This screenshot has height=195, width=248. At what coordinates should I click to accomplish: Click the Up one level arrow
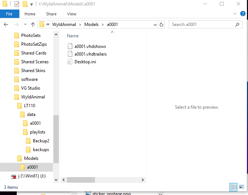33,25
